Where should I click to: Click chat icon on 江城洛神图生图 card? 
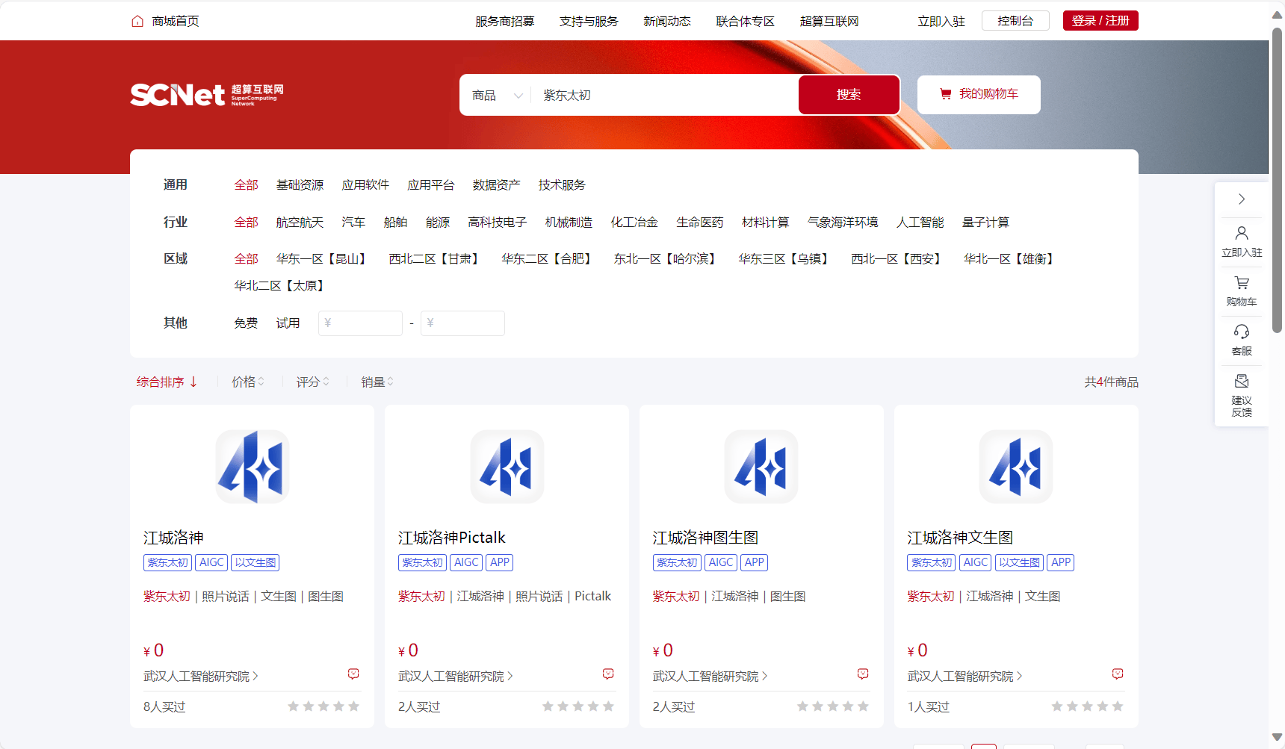[x=863, y=674]
